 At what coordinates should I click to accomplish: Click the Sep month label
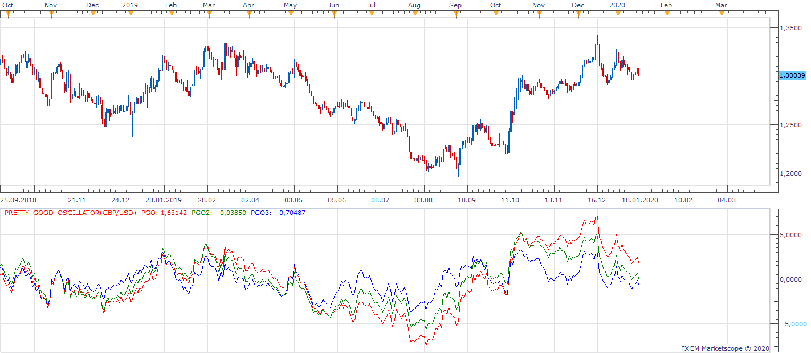click(x=455, y=5)
